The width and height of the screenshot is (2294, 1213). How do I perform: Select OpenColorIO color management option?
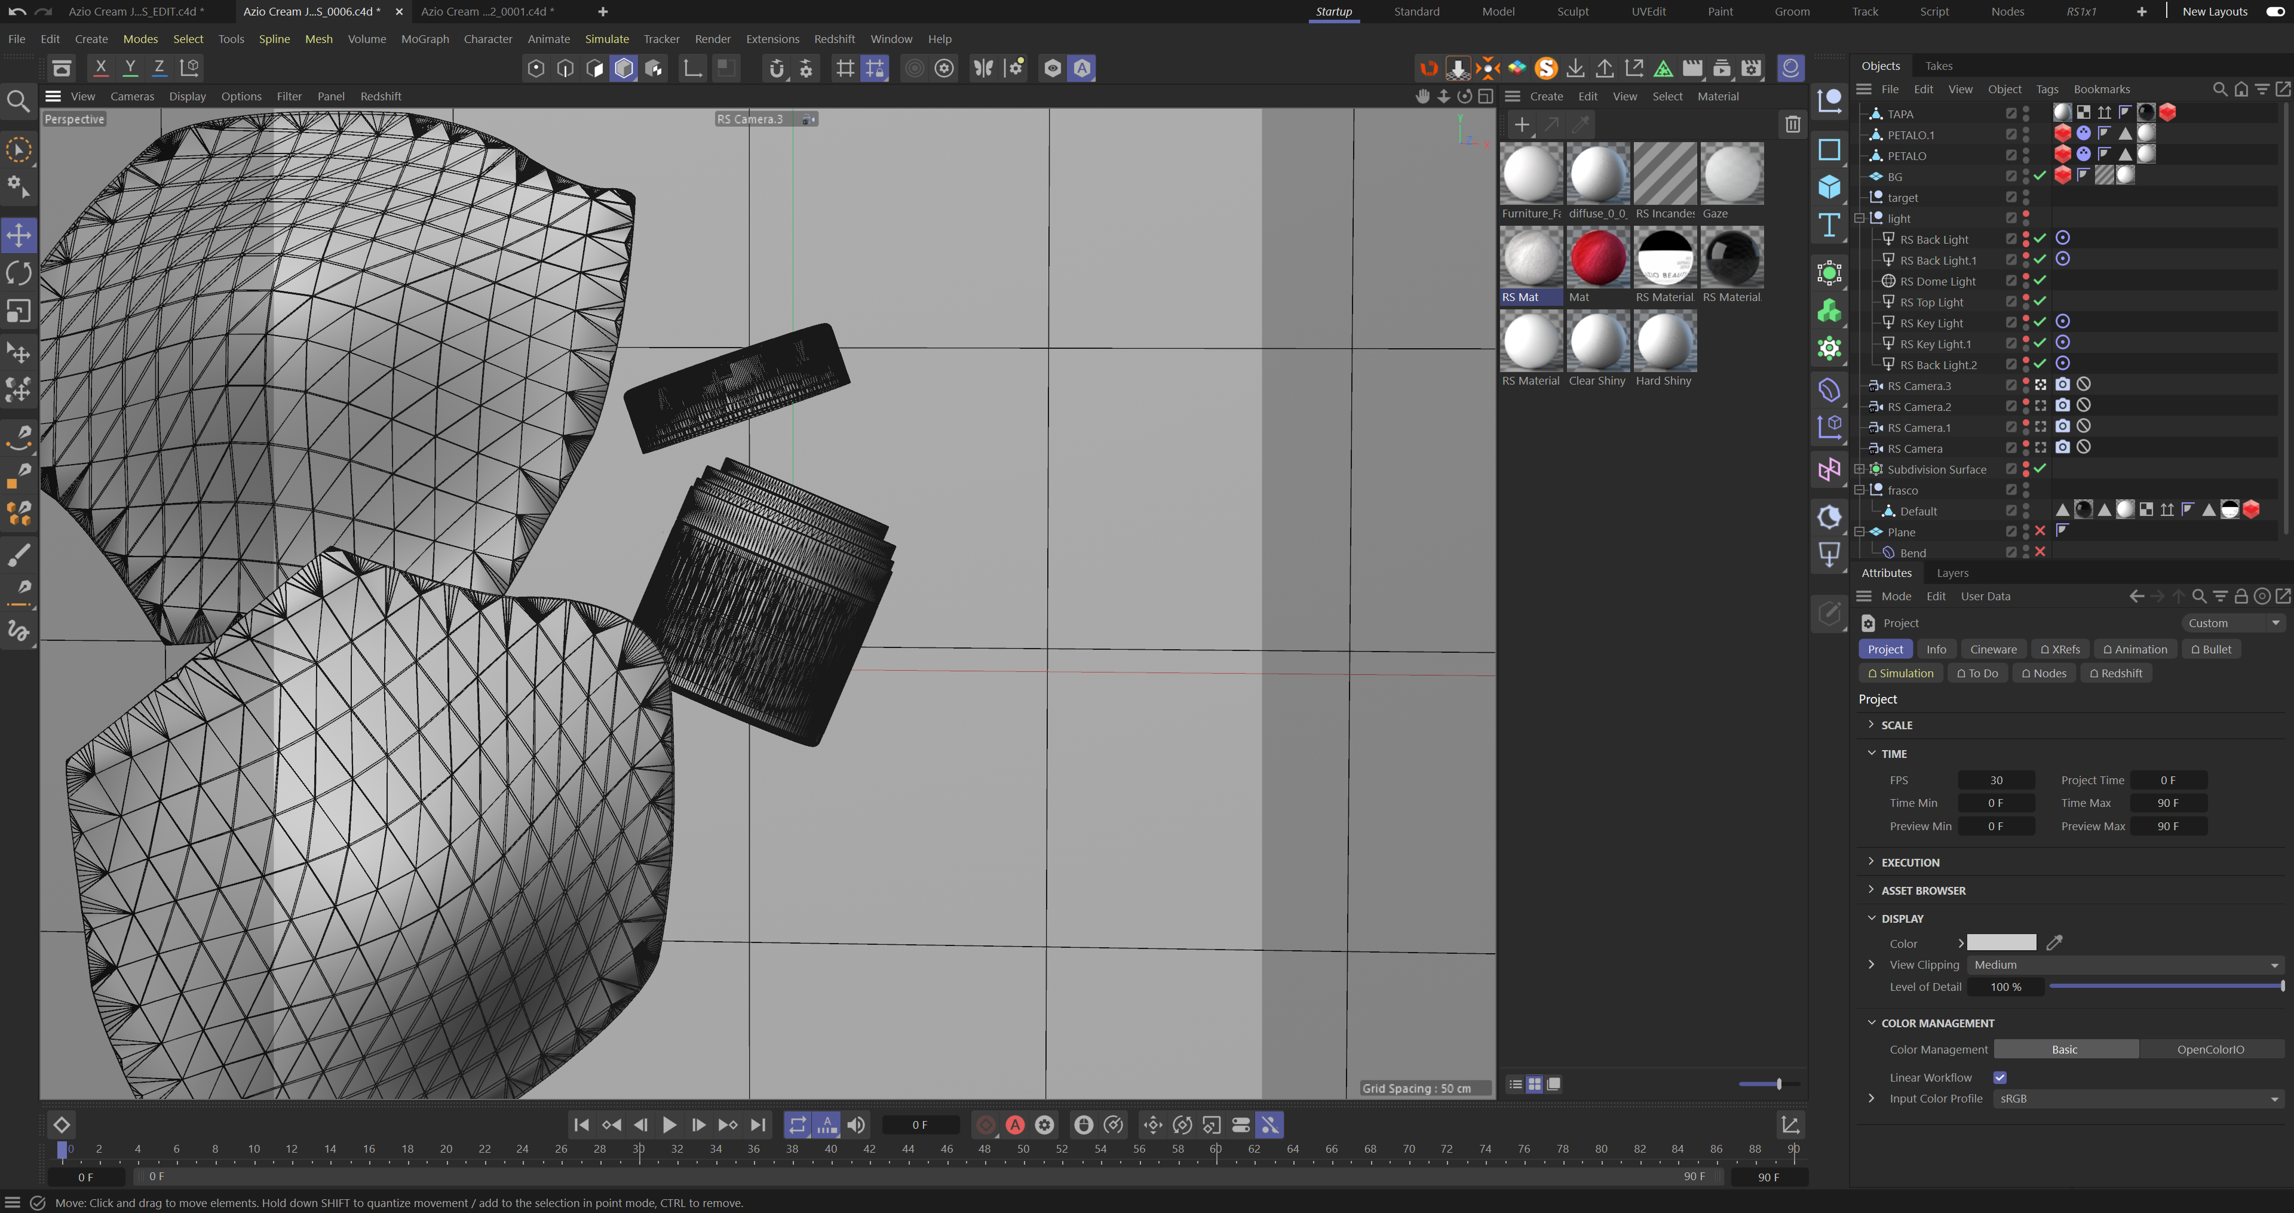tap(2210, 1049)
